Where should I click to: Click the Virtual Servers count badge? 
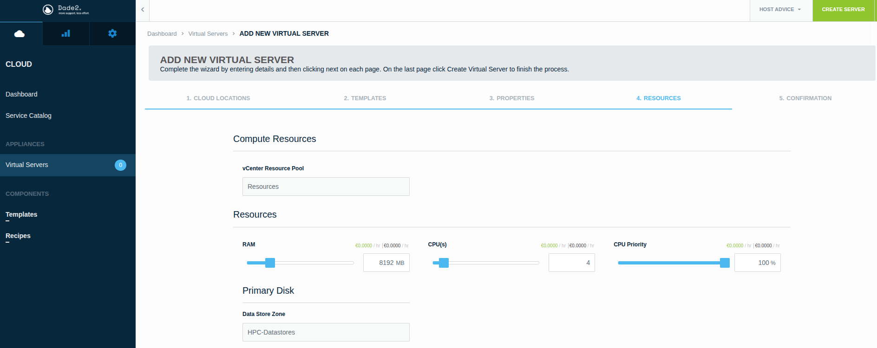(x=120, y=165)
